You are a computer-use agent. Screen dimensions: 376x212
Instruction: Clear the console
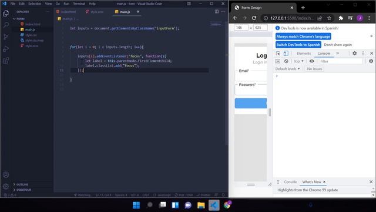click(x=286, y=61)
